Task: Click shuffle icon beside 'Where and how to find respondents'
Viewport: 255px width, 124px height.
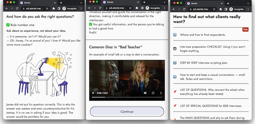Action: pyautogui.click(x=175, y=35)
